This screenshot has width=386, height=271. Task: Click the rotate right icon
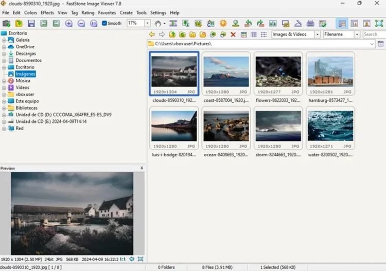pyautogui.click(x=260, y=23)
